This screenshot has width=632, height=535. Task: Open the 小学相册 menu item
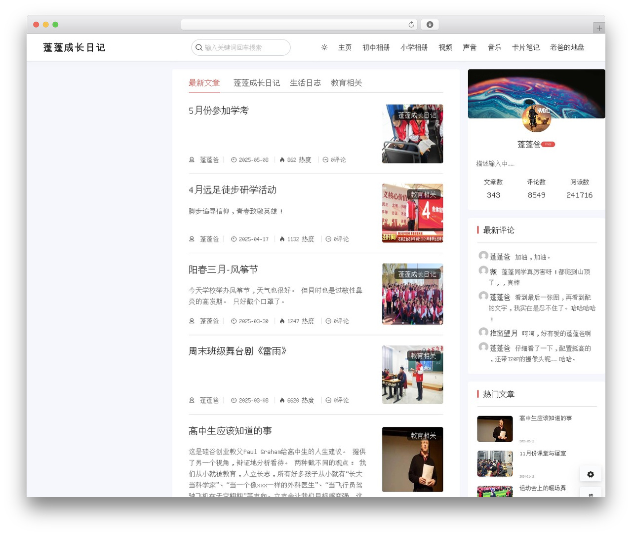[414, 47]
